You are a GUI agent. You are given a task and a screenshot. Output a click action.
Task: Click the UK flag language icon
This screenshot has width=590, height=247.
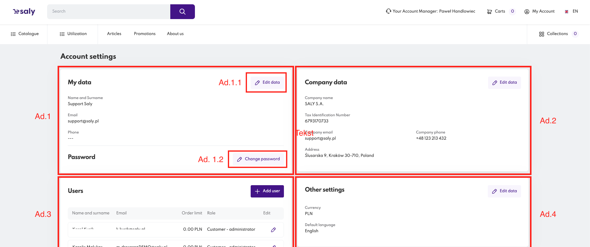(566, 12)
